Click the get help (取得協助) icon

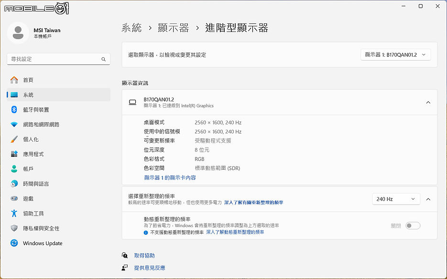pyautogui.click(x=125, y=255)
